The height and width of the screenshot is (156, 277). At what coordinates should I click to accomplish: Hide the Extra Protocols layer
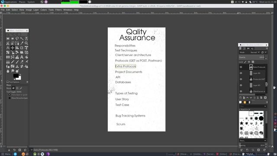[241, 67]
